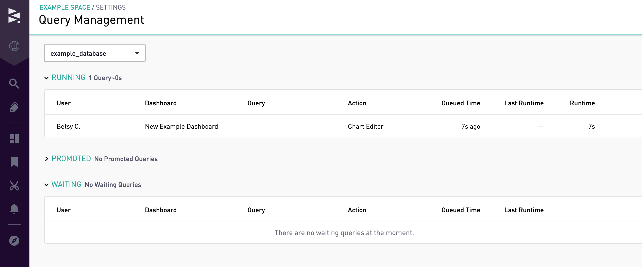Open the globe space icon
The width and height of the screenshot is (642, 267).
coord(14,46)
